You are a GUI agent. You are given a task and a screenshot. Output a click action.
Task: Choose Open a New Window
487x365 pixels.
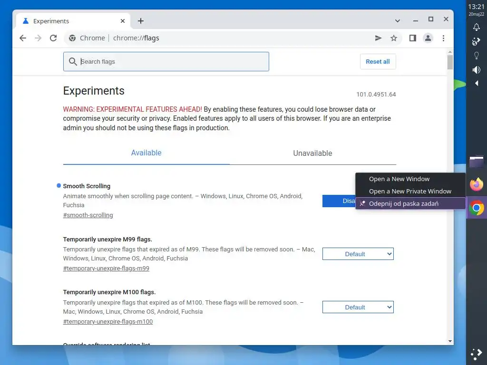point(410,179)
